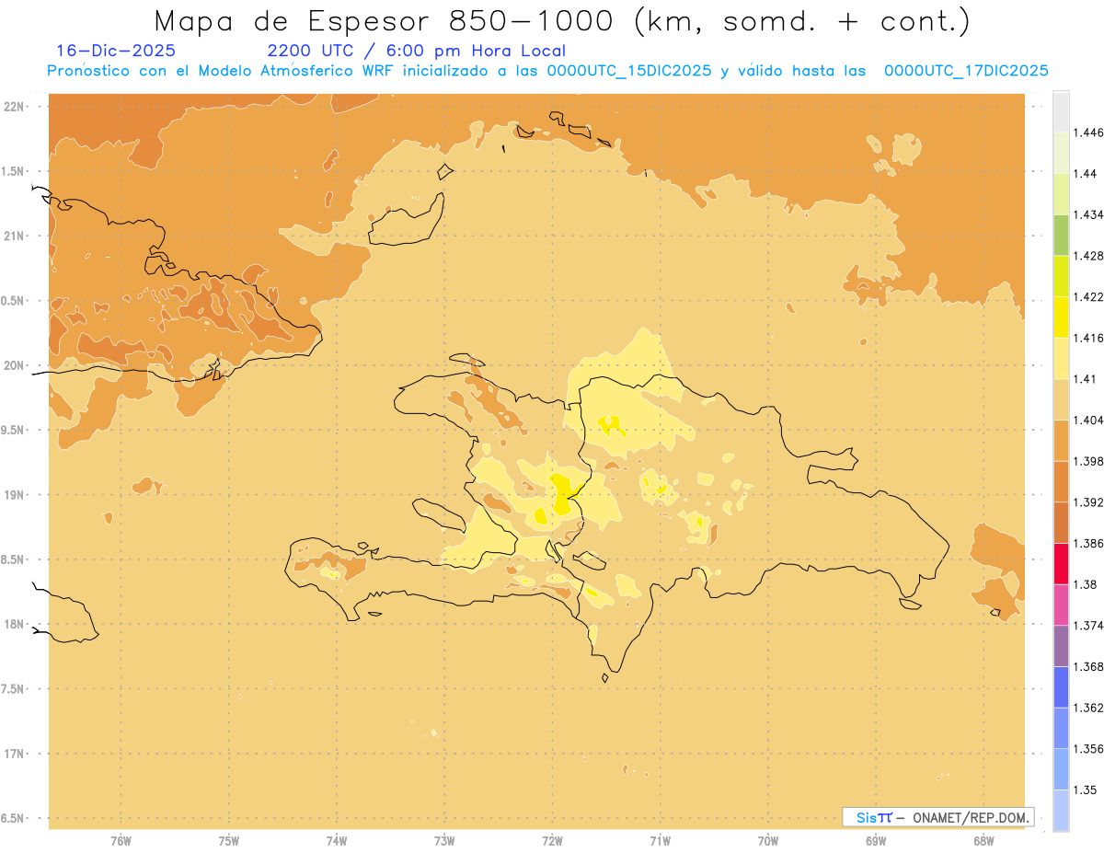The image size is (1104, 853).
Task: Click the legend value '1.386'
Action: pyautogui.click(x=1089, y=544)
